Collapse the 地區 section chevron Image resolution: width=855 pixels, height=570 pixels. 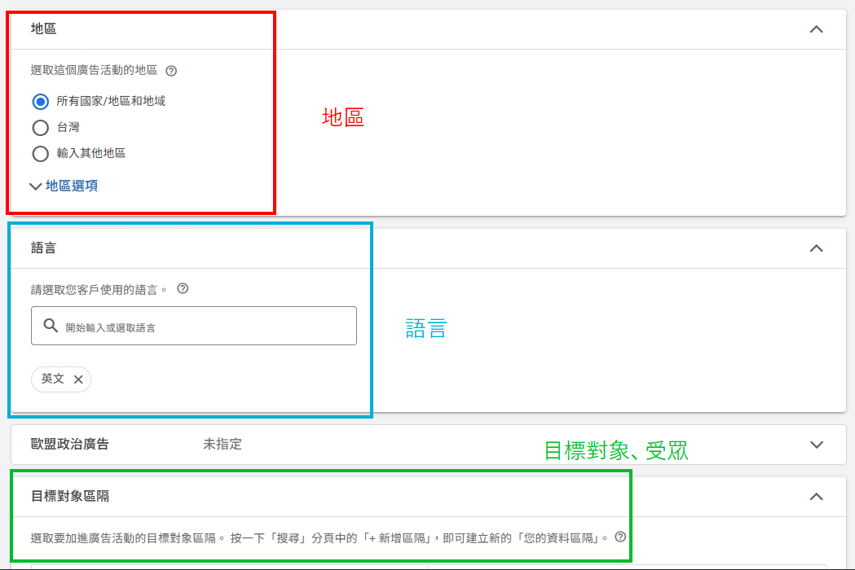(x=816, y=28)
